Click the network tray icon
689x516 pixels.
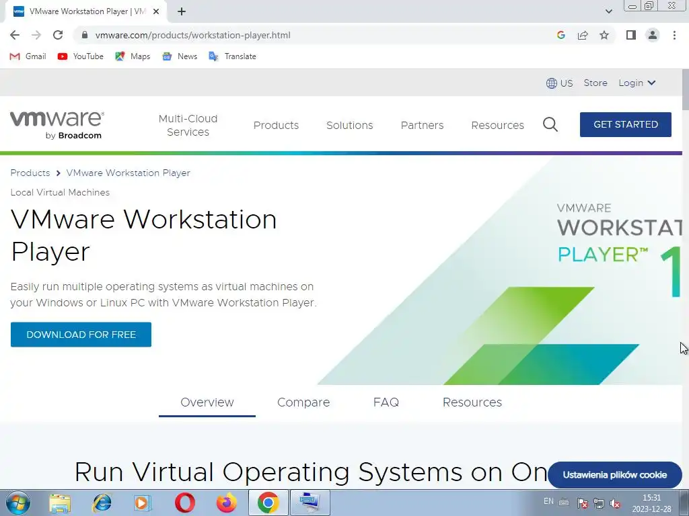pyautogui.click(x=598, y=503)
